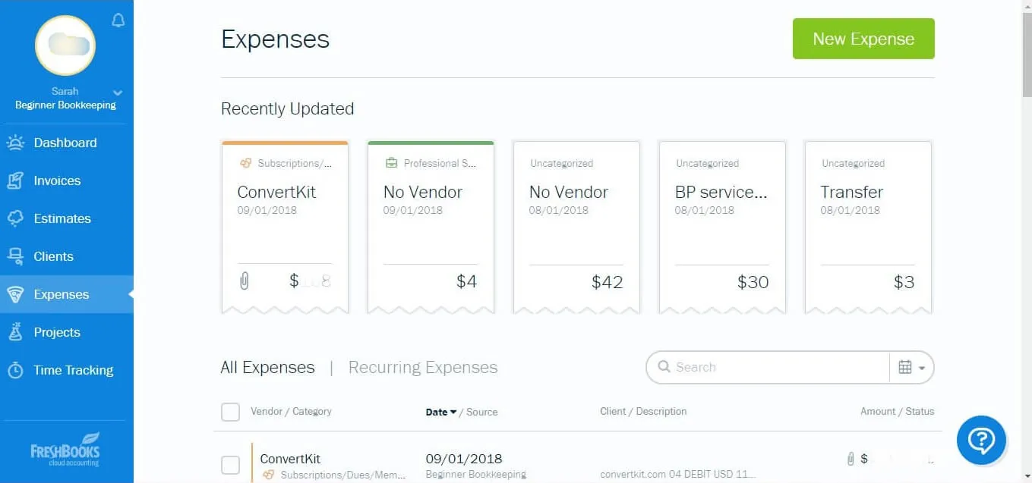
Task: Click the New Expense button
Action: (863, 39)
